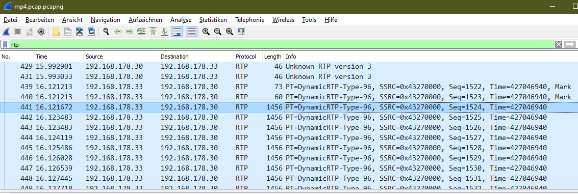Open the Ansicht menu
The width and height of the screenshot is (578, 194).
click(x=72, y=20)
